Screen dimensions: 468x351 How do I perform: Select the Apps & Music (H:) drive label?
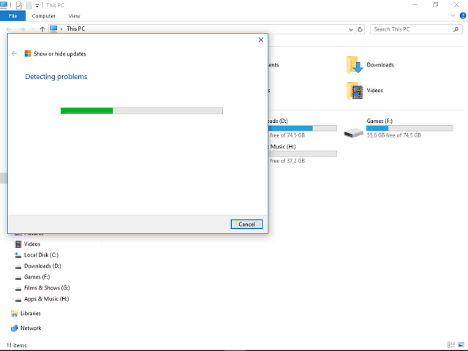[x=282, y=146]
